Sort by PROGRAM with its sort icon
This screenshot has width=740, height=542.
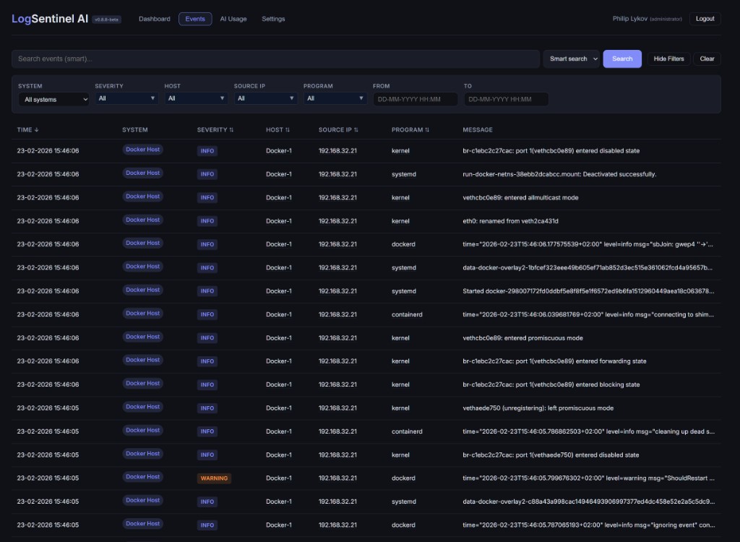point(428,130)
